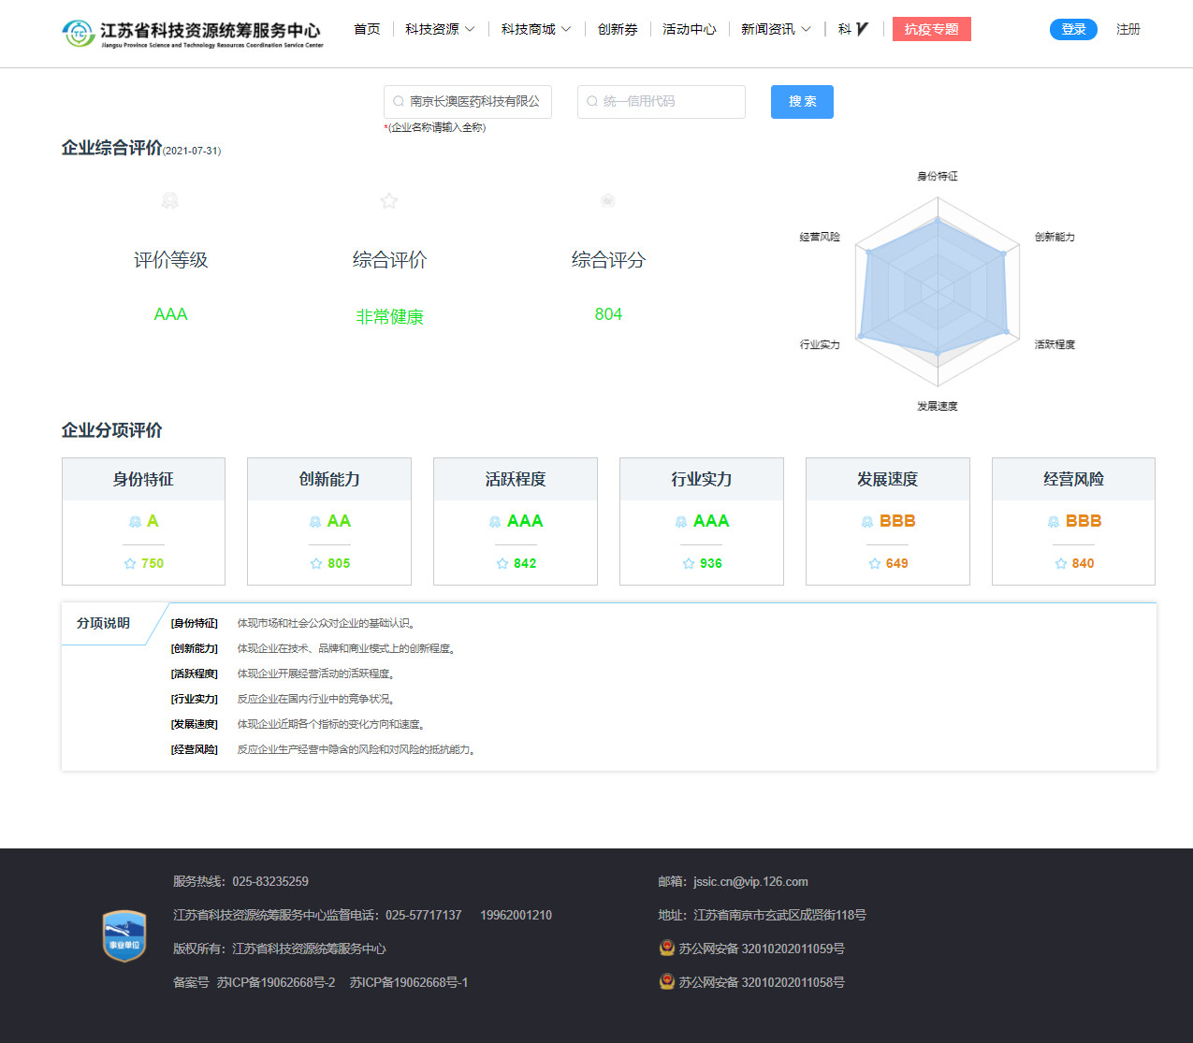The width and height of the screenshot is (1193, 1043).
Task: Click the medal icon in 创新能力 card
Action: pos(315,522)
